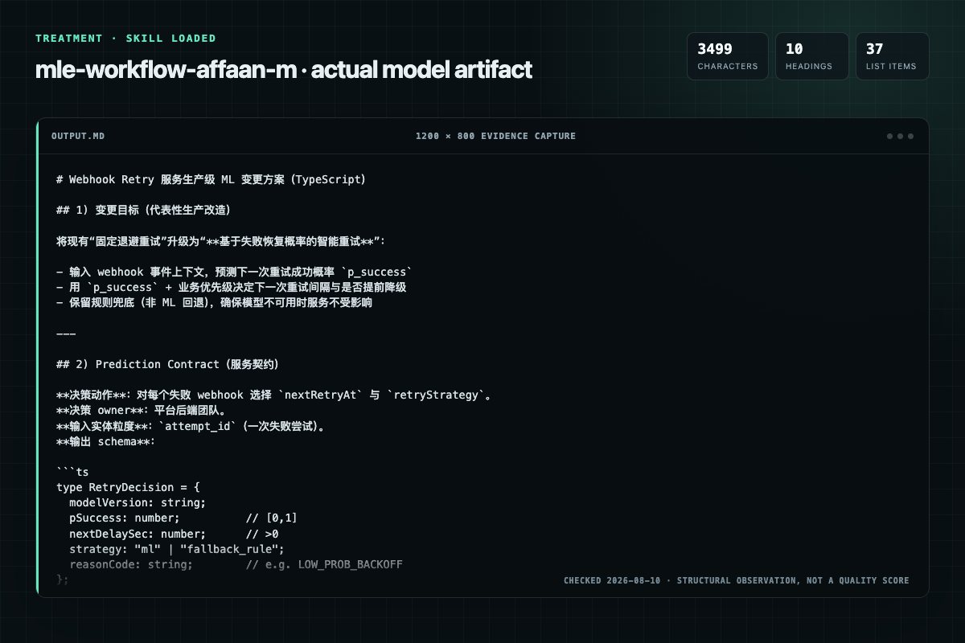Click the OUTPUT.MD file label

click(x=78, y=136)
